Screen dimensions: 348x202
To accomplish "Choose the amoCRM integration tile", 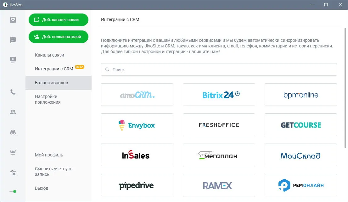I will point(137,95).
